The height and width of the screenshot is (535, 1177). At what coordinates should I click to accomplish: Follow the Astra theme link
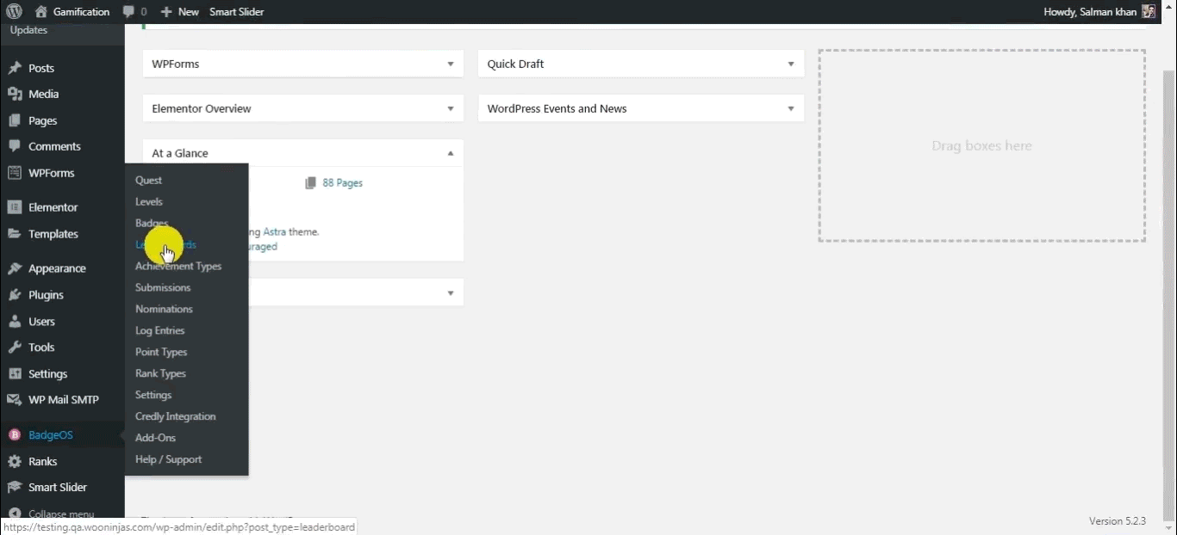click(x=275, y=231)
